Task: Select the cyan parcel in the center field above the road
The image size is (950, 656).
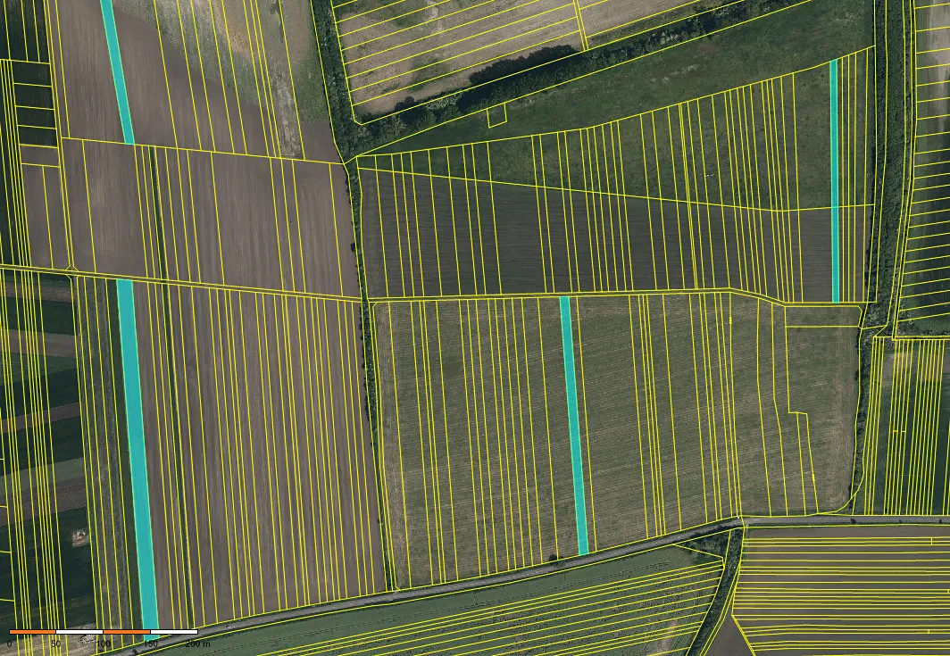Action: (x=574, y=425)
